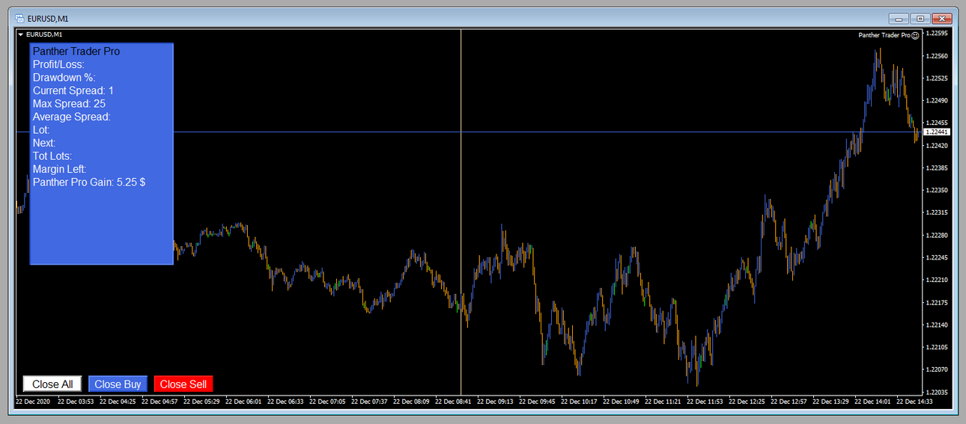Click the Drawdown %: label in panel
Image resolution: width=966 pixels, height=424 pixels.
pyautogui.click(x=64, y=77)
